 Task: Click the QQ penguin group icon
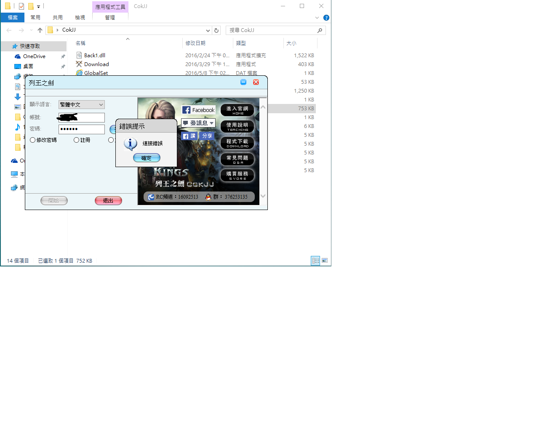coord(208,197)
